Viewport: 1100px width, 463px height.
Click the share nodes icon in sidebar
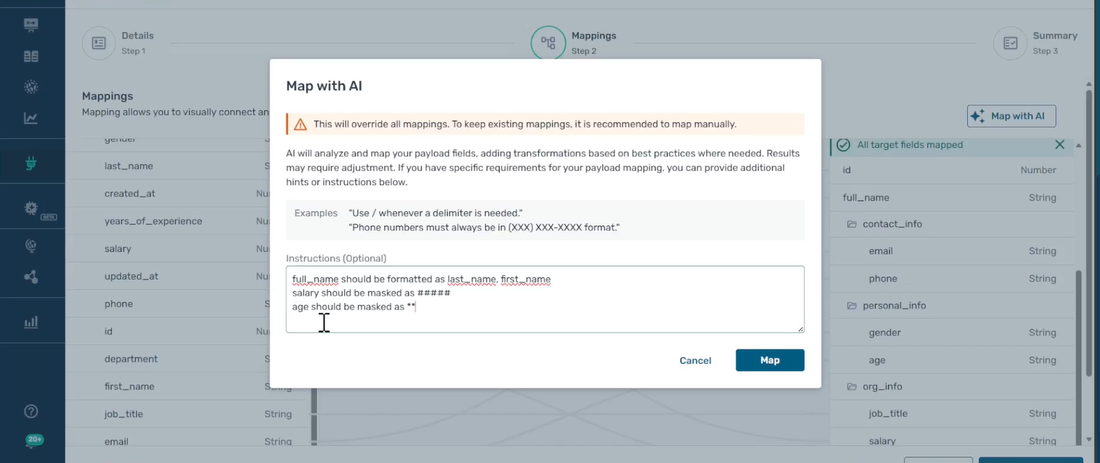(x=31, y=277)
